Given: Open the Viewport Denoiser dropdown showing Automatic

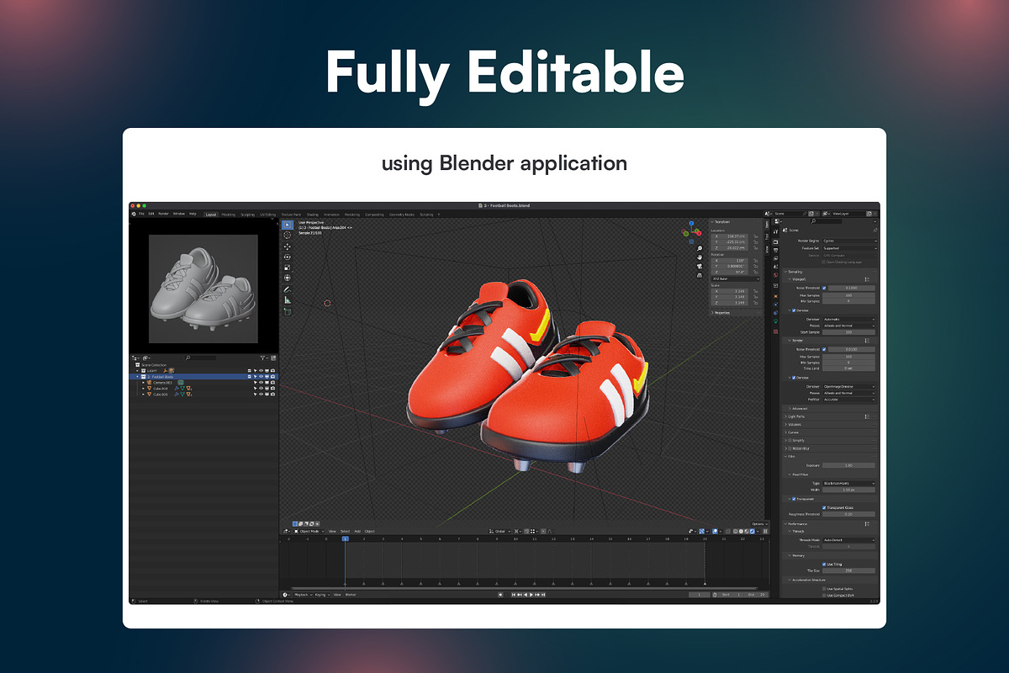Looking at the screenshot, I should point(848,320).
